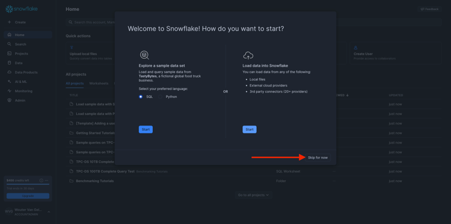Click Skip for now button
The width and height of the screenshot is (451, 224).
point(318,157)
